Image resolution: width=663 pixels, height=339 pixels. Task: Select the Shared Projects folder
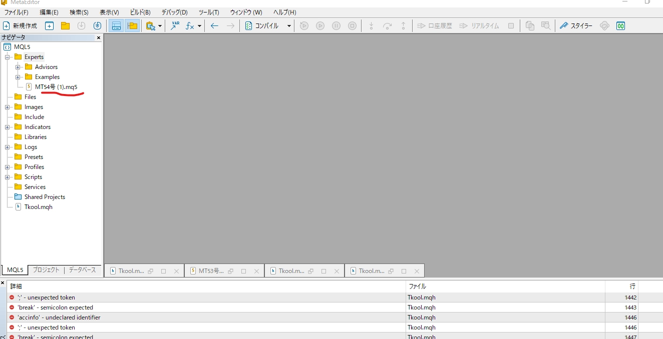(45, 197)
